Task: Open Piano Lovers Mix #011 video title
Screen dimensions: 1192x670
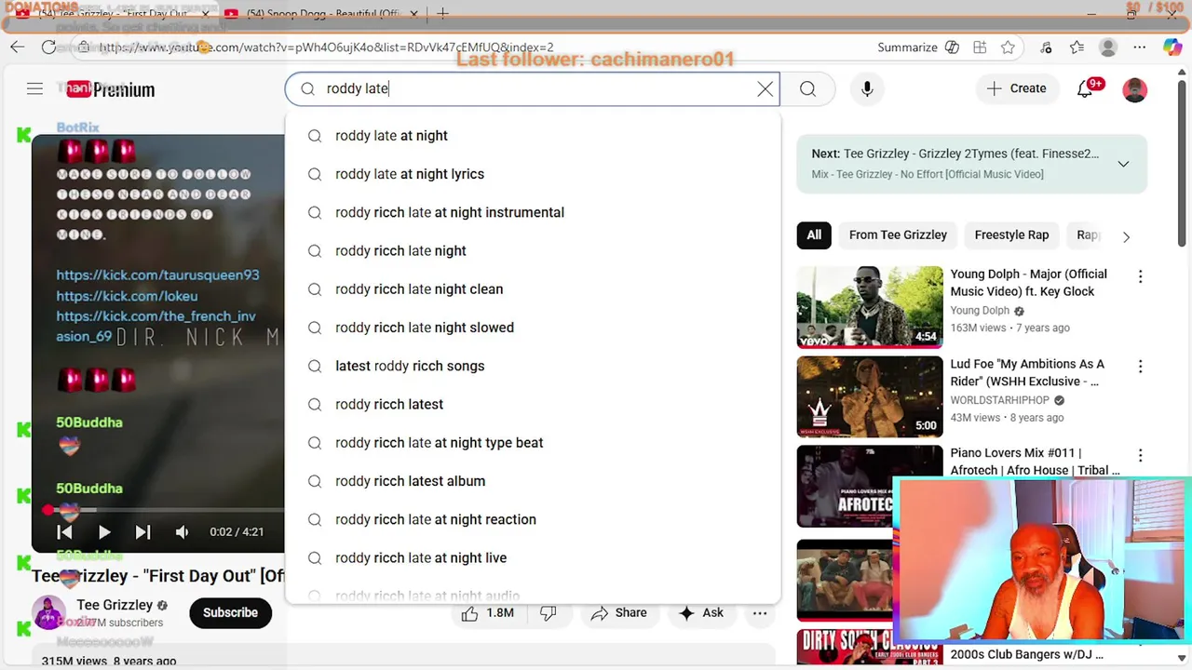Action: tap(1034, 462)
